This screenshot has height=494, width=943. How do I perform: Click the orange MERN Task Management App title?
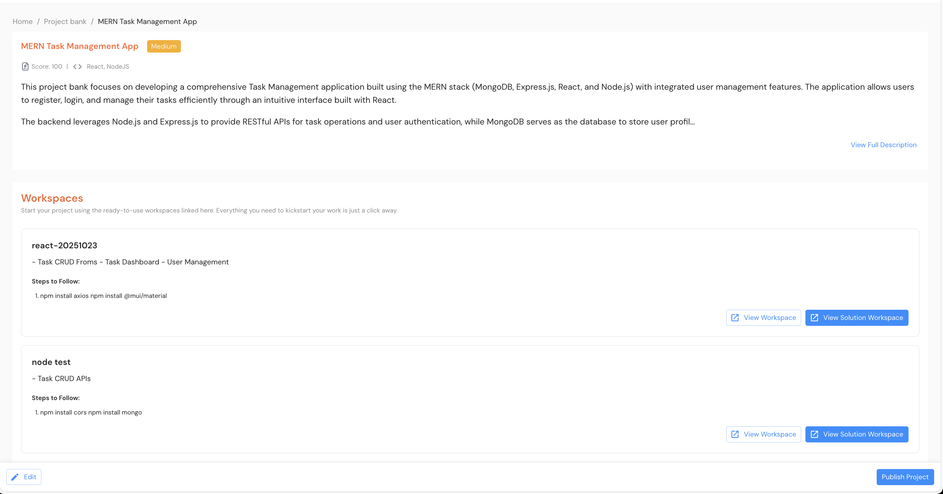click(79, 46)
